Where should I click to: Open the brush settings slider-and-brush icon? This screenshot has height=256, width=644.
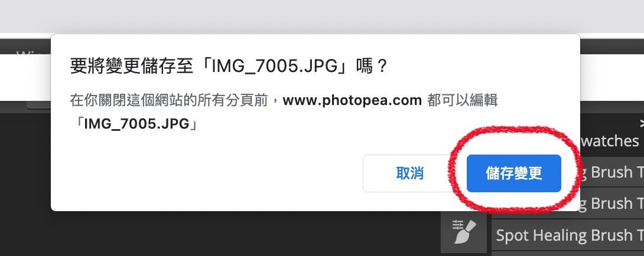pyautogui.click(x=464, y=231)
